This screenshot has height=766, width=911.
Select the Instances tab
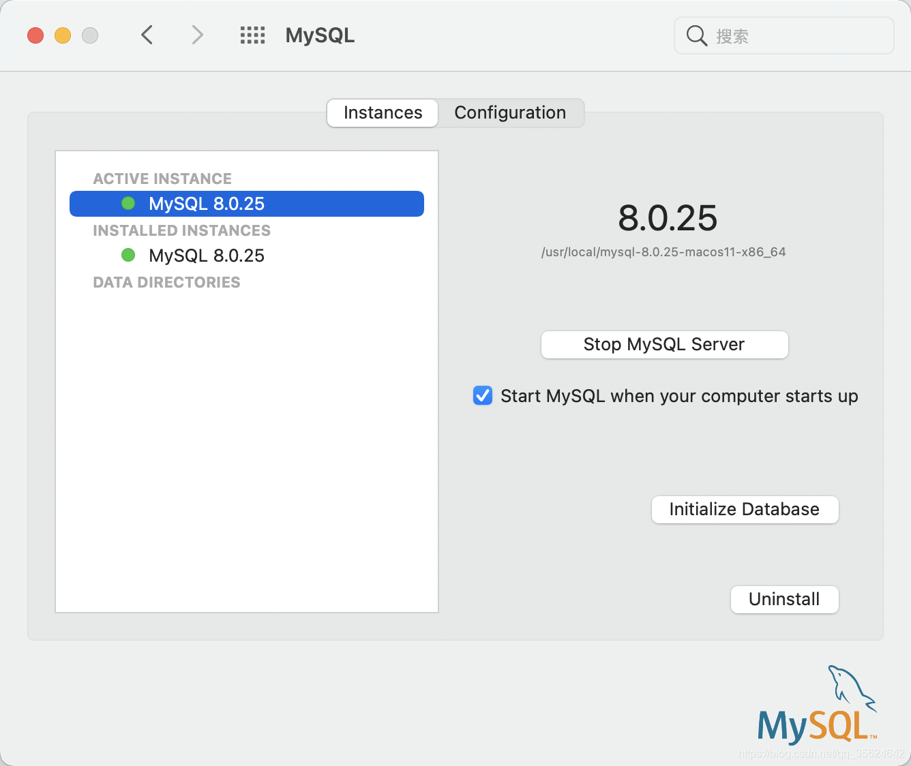382,112
